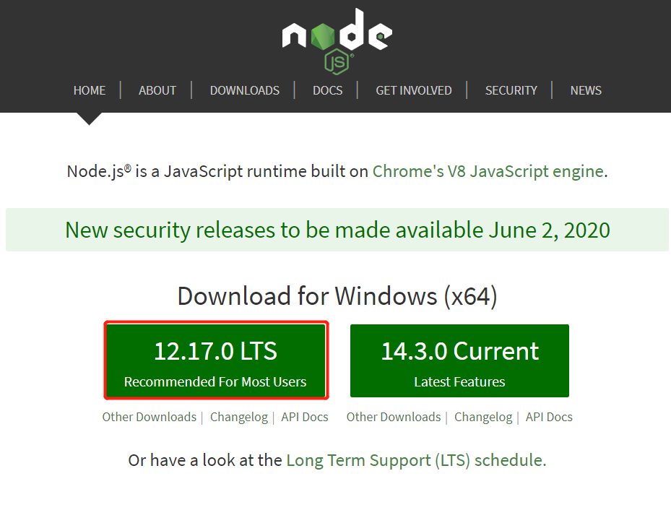The height and width of the screenshot is (510, 671).
Task: Click the Node.js logo
Action: [337, 38]
